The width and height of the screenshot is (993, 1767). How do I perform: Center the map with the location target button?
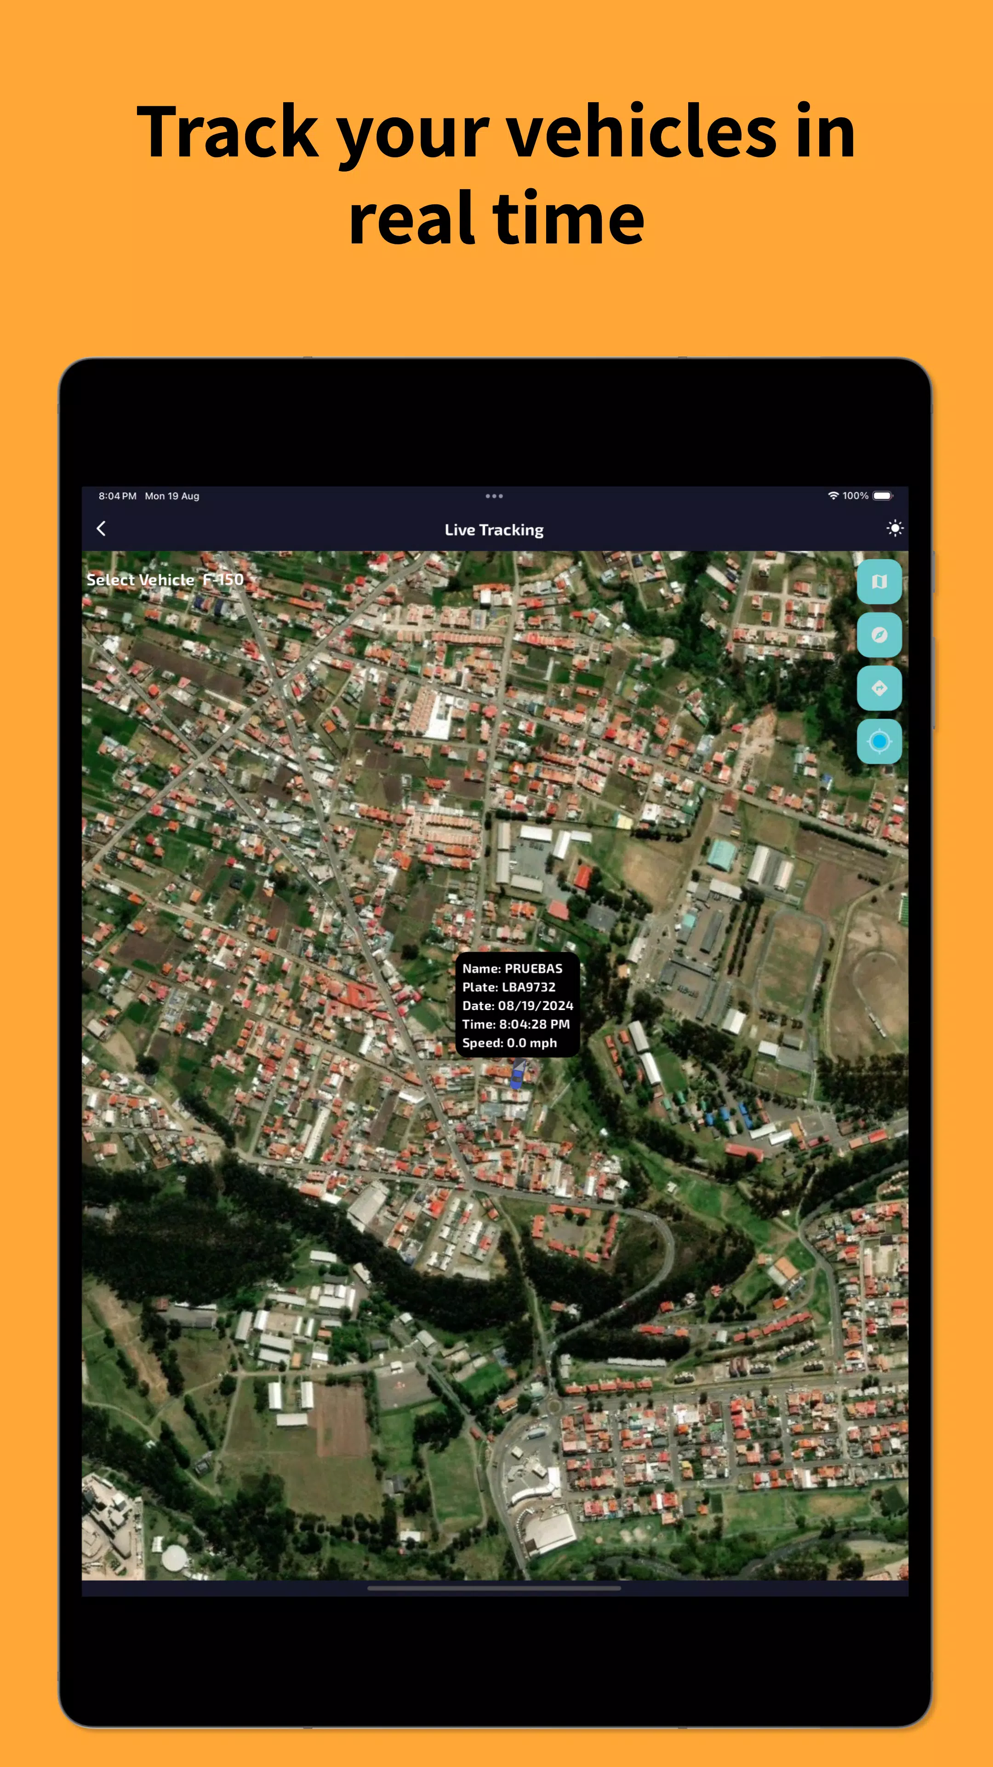(x=879, y=741)
